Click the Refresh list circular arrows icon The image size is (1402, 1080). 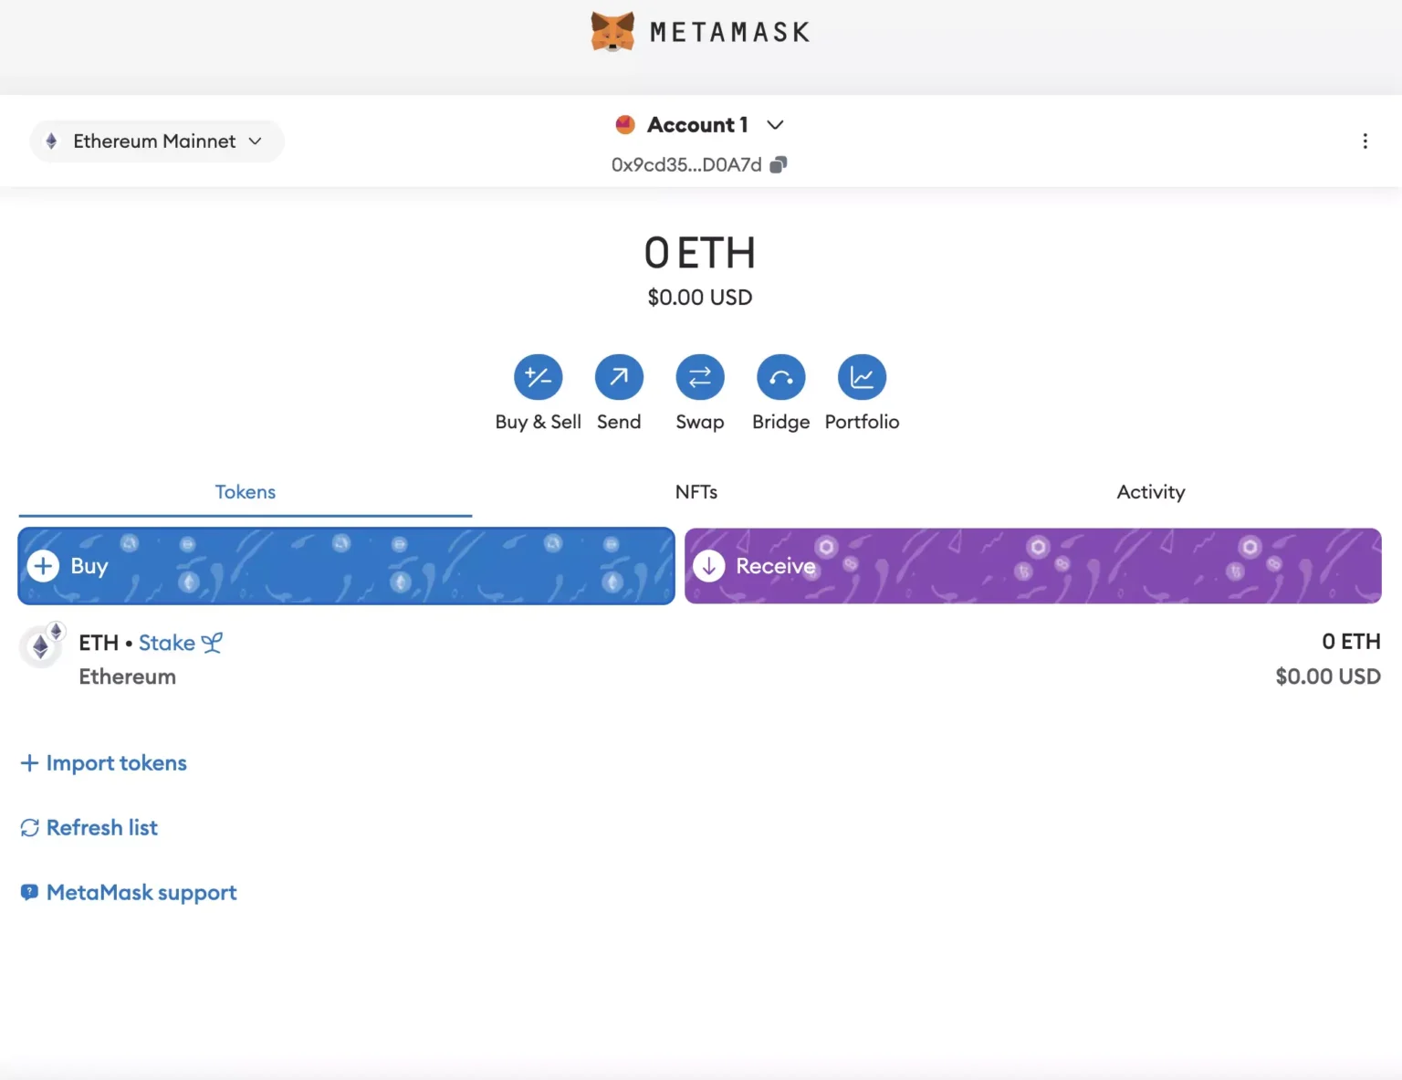pos(30,828)
